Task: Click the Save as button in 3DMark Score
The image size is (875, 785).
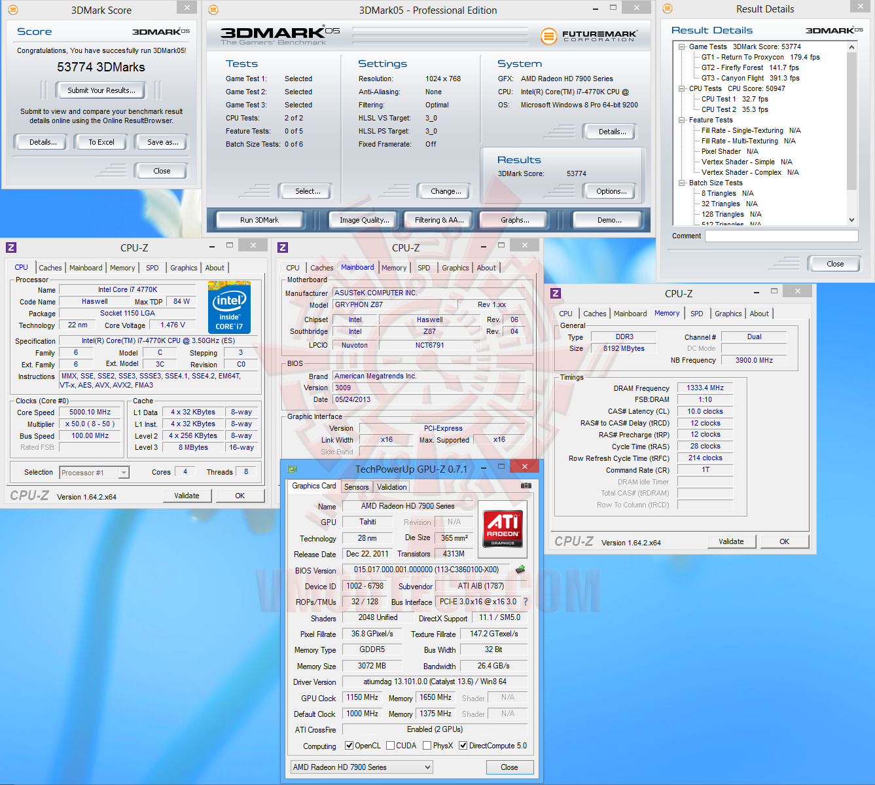Action: [x=163, y=142]
